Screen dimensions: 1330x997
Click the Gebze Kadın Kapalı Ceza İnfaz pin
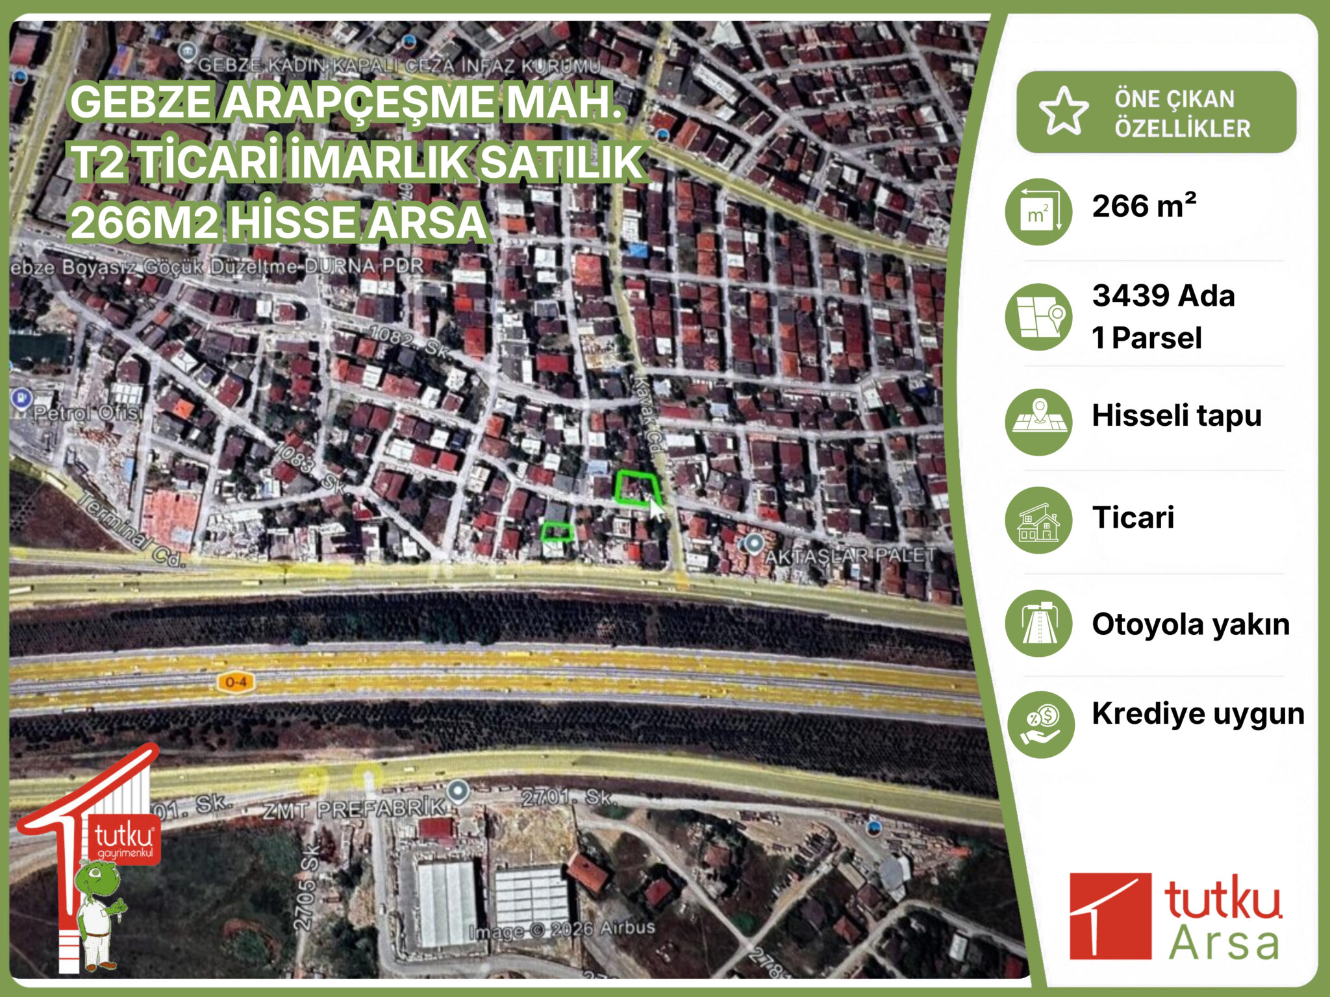[x=188, y=53]
